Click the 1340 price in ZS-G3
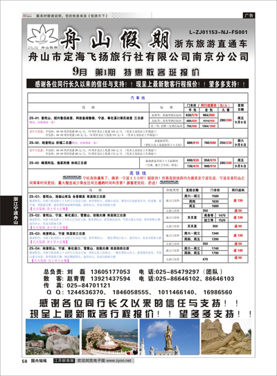277x376 pixels. 215,233
